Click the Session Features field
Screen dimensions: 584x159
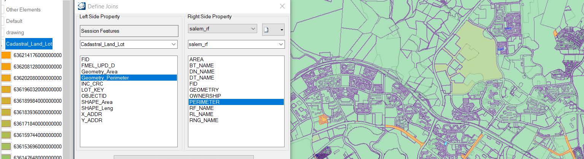tap(129, 31)
